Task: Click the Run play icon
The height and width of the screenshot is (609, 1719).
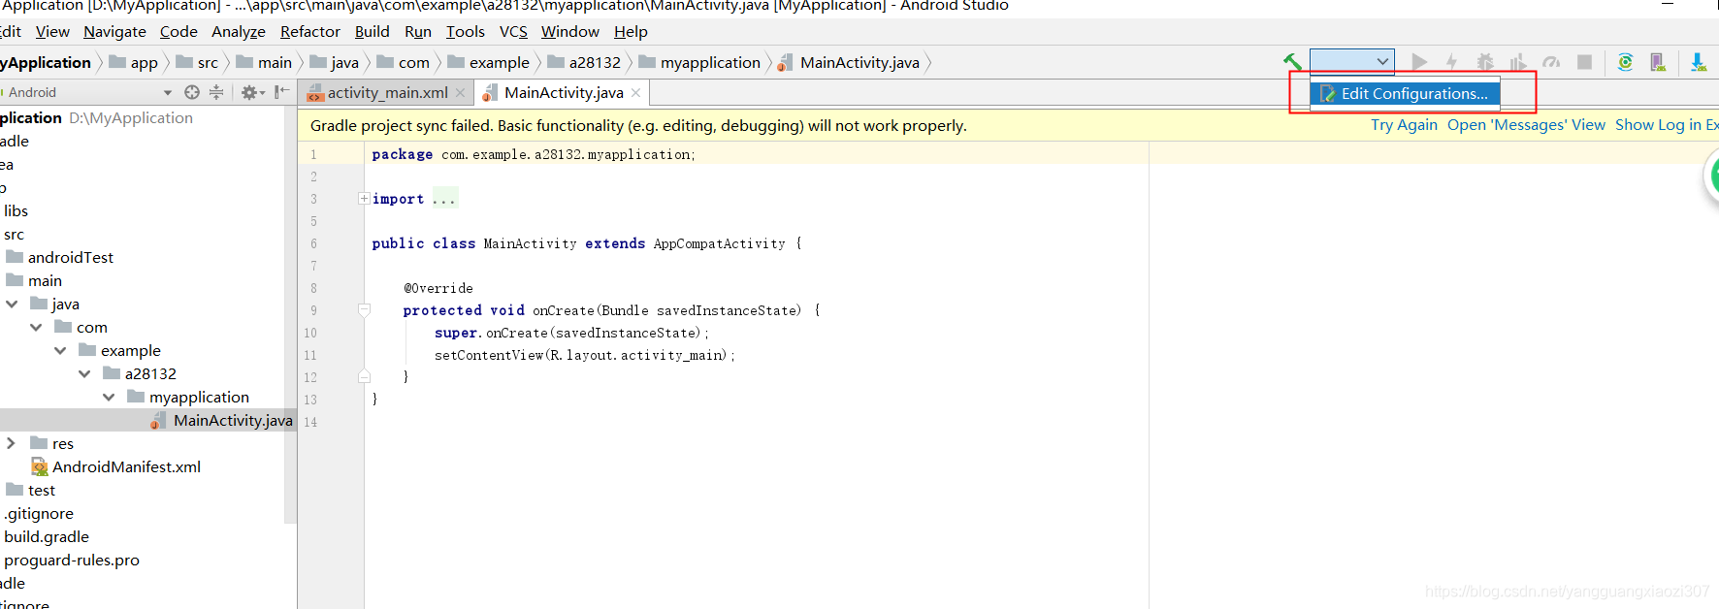Action: pos(1419,62)
